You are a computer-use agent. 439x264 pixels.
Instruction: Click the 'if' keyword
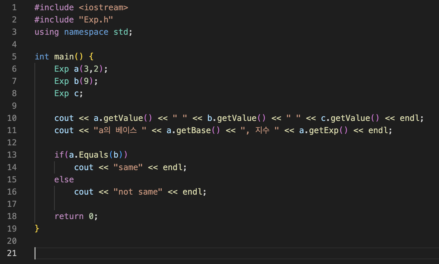point(59,155)
